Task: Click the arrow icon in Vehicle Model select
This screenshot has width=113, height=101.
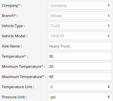Action: tap(108, 36)
